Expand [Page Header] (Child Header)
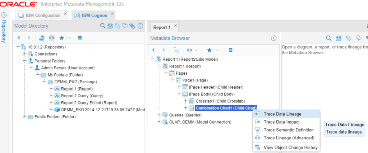 pyautogui.click(x=179, y=87)
